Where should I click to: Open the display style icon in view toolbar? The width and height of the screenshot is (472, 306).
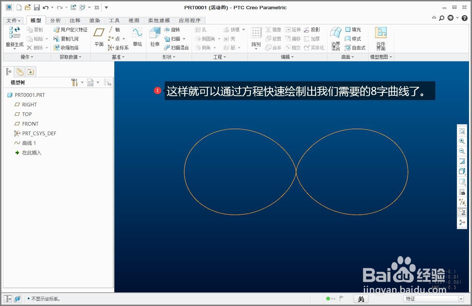click(x=462, y=171)
